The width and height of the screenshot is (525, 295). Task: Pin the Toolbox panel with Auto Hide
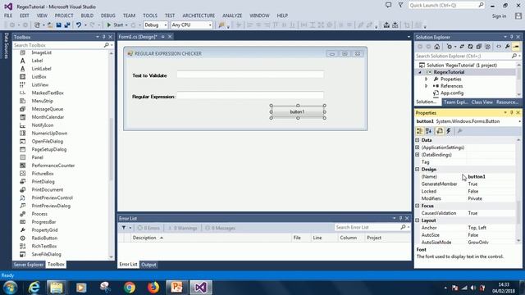click(x=104, y=37)
